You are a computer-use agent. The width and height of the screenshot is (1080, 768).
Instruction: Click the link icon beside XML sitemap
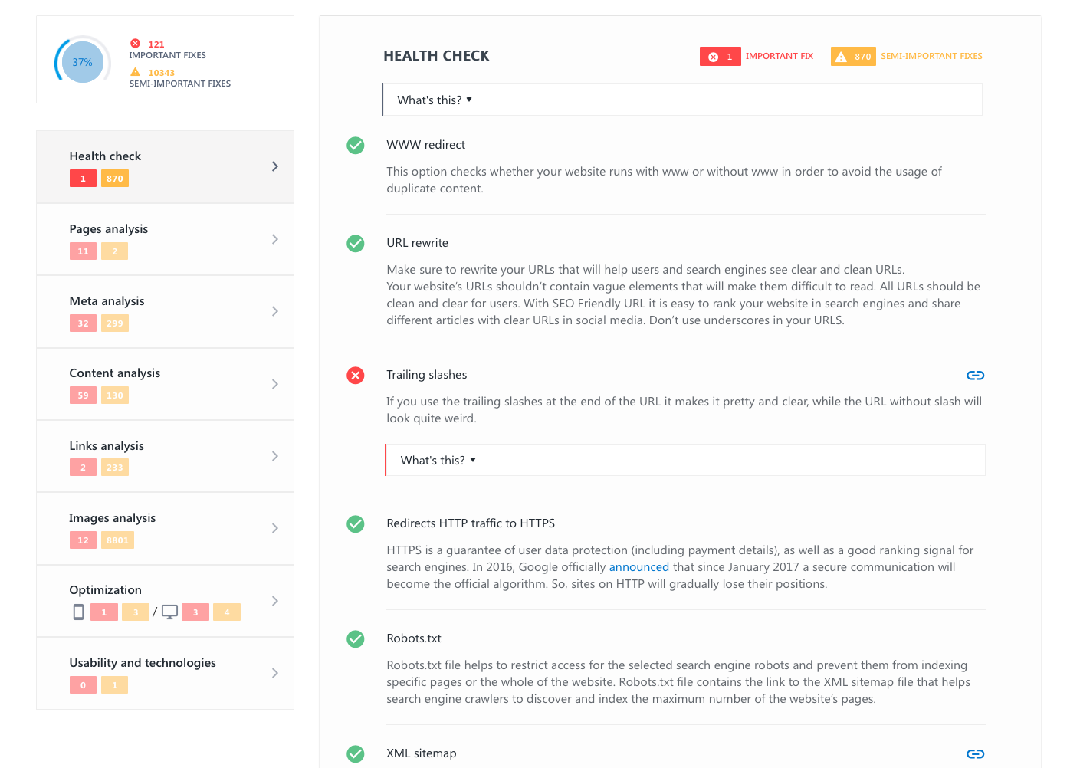[975, 754]
